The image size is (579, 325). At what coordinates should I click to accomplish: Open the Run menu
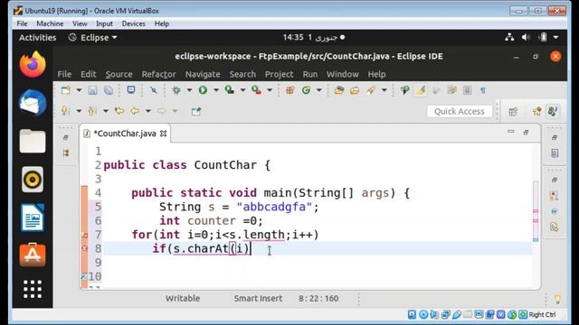[x=310, y=74]
